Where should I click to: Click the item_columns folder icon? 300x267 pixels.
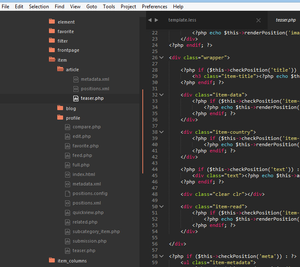[x=52, y=260]
